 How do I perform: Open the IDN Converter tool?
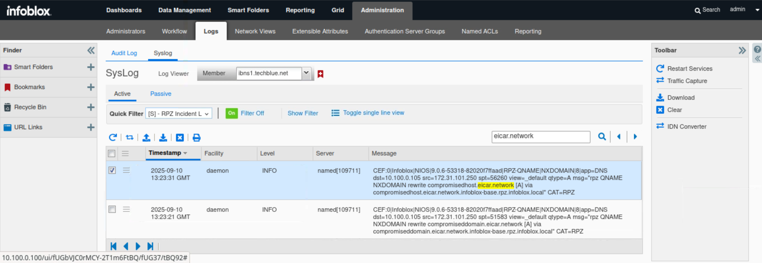click(686, 126)
